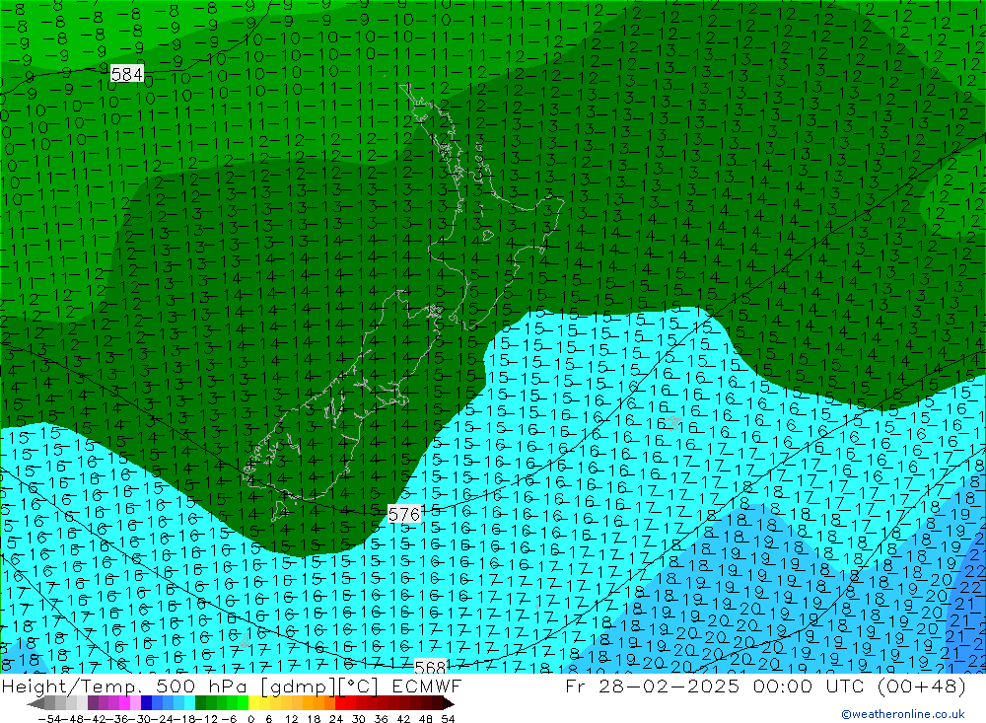Click the 584 height contour label
The image size is (986, 723).
coord(126,74)
